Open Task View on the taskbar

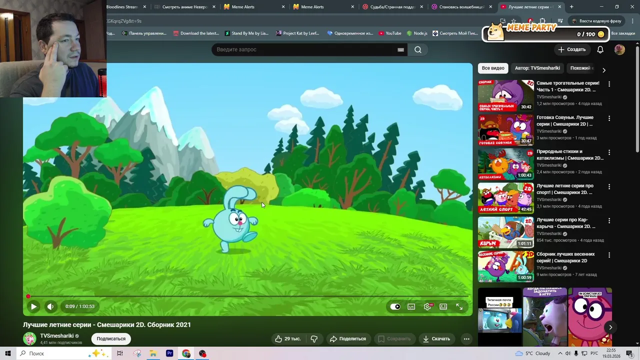tap(120, 353)
